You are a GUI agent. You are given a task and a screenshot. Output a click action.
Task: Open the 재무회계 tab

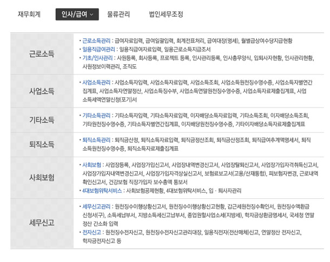pyautogui.click(x=29, y=14)
